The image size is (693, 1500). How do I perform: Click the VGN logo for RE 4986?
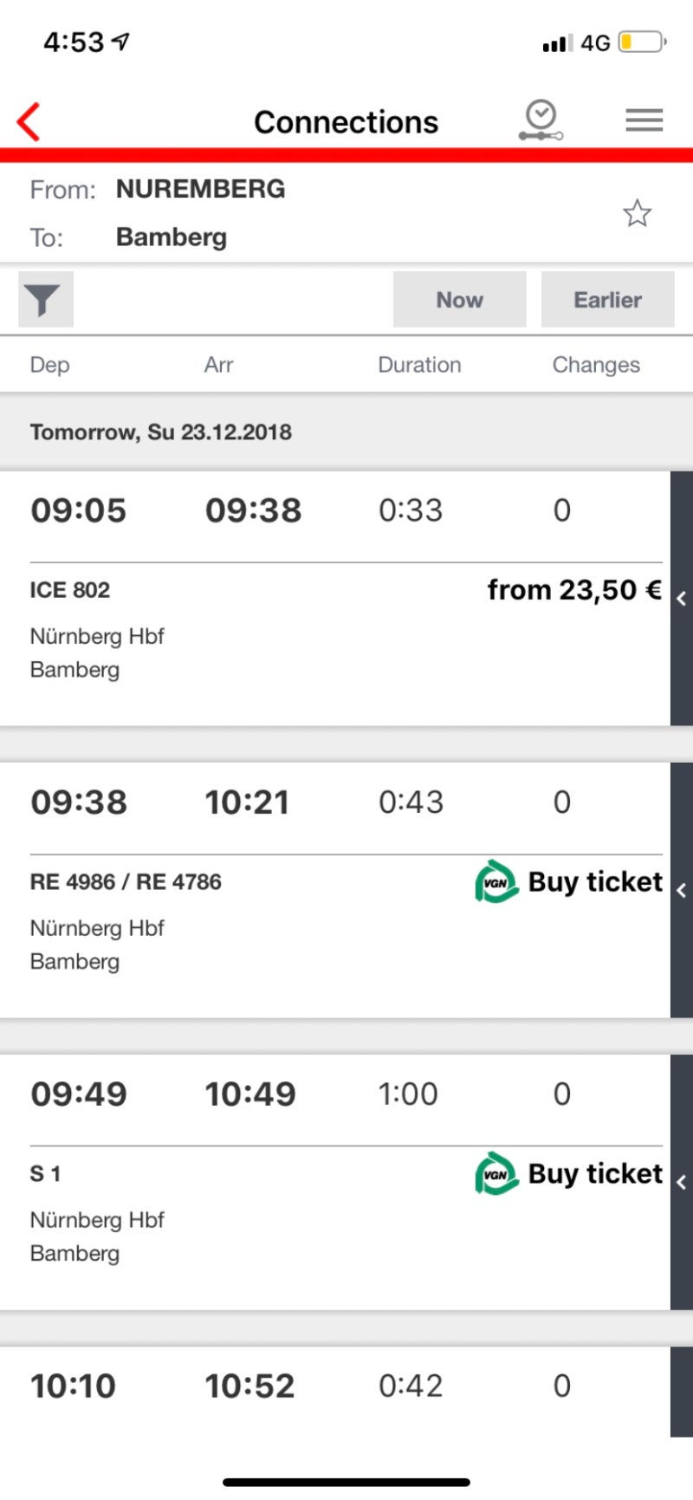[x=496, y=882]
